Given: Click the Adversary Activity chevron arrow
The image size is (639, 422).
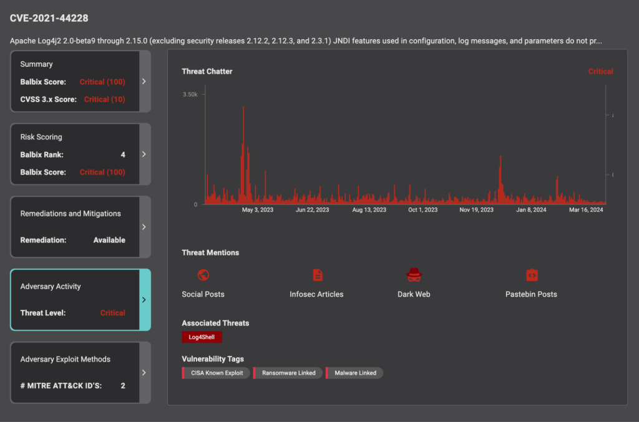Looking at the screenshot, I should click(x=144, y=300).
